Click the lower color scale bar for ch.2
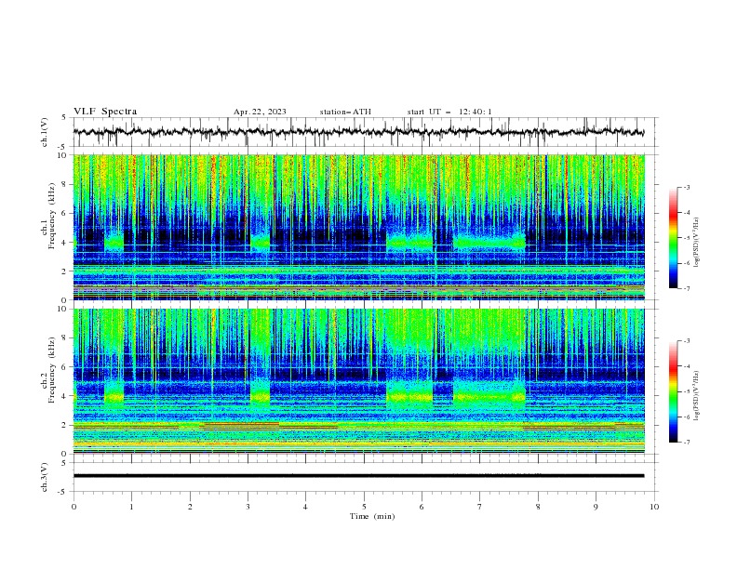This screenshot has height=569, width=737. pos(673,391)
